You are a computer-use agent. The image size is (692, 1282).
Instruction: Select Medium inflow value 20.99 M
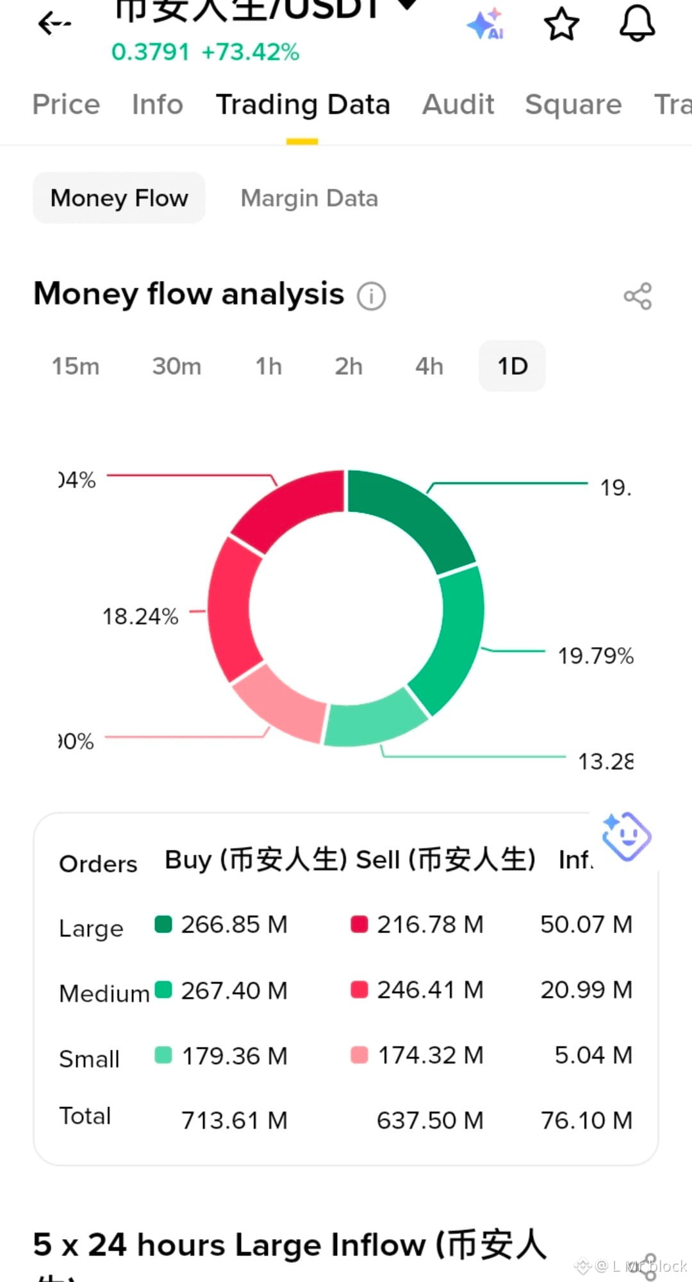point(586,990)
